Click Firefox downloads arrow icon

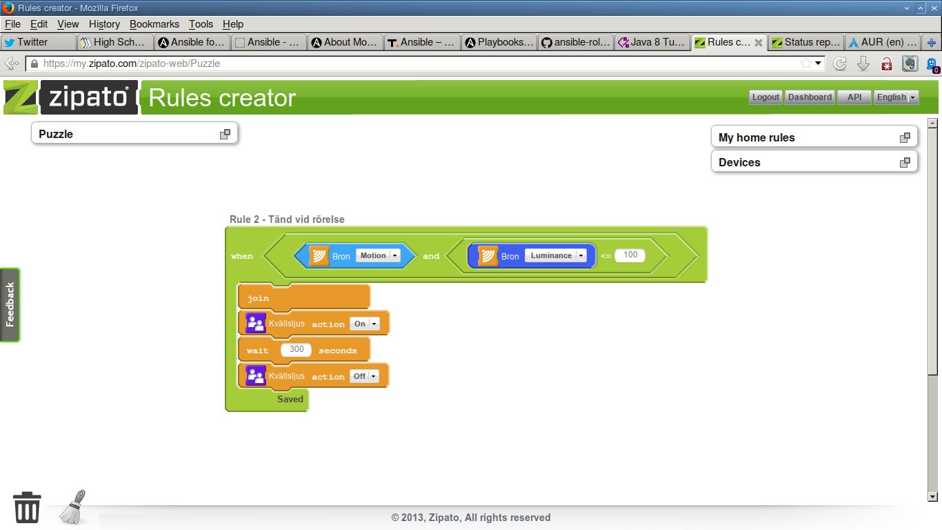(x=863, y=63)
